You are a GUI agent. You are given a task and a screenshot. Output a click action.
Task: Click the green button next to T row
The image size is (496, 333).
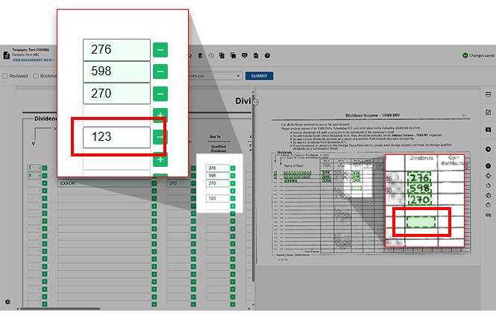pyautogui.click(x=45, y=168)
